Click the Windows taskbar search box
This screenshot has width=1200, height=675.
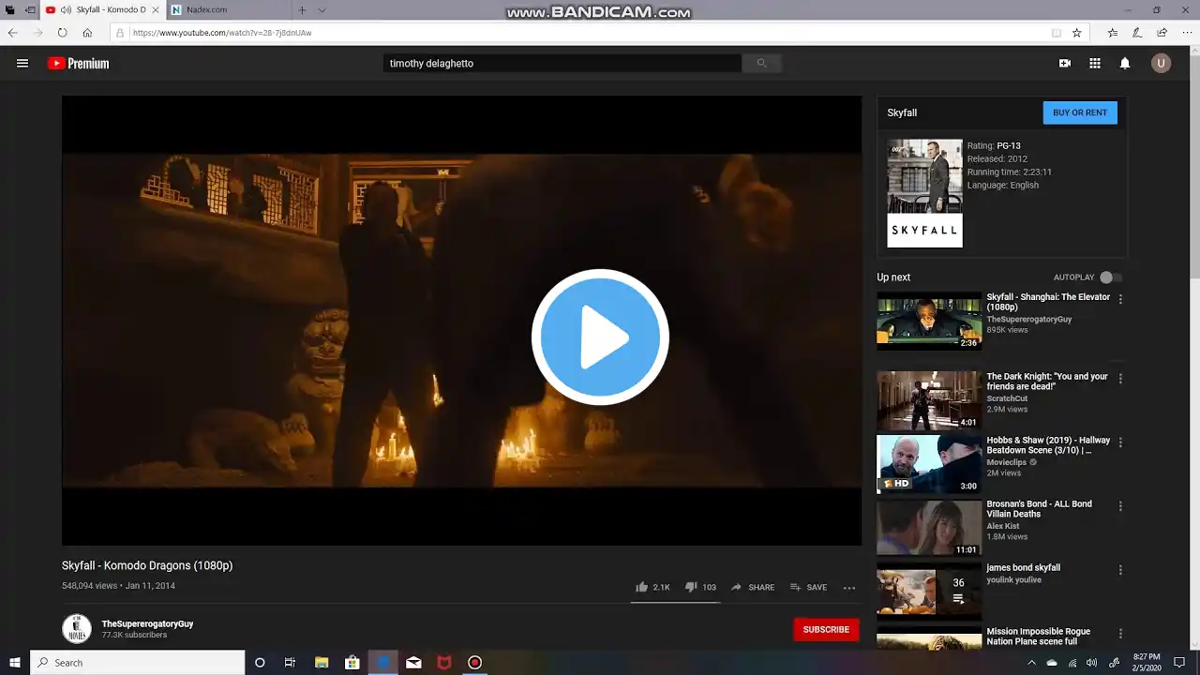138,663
